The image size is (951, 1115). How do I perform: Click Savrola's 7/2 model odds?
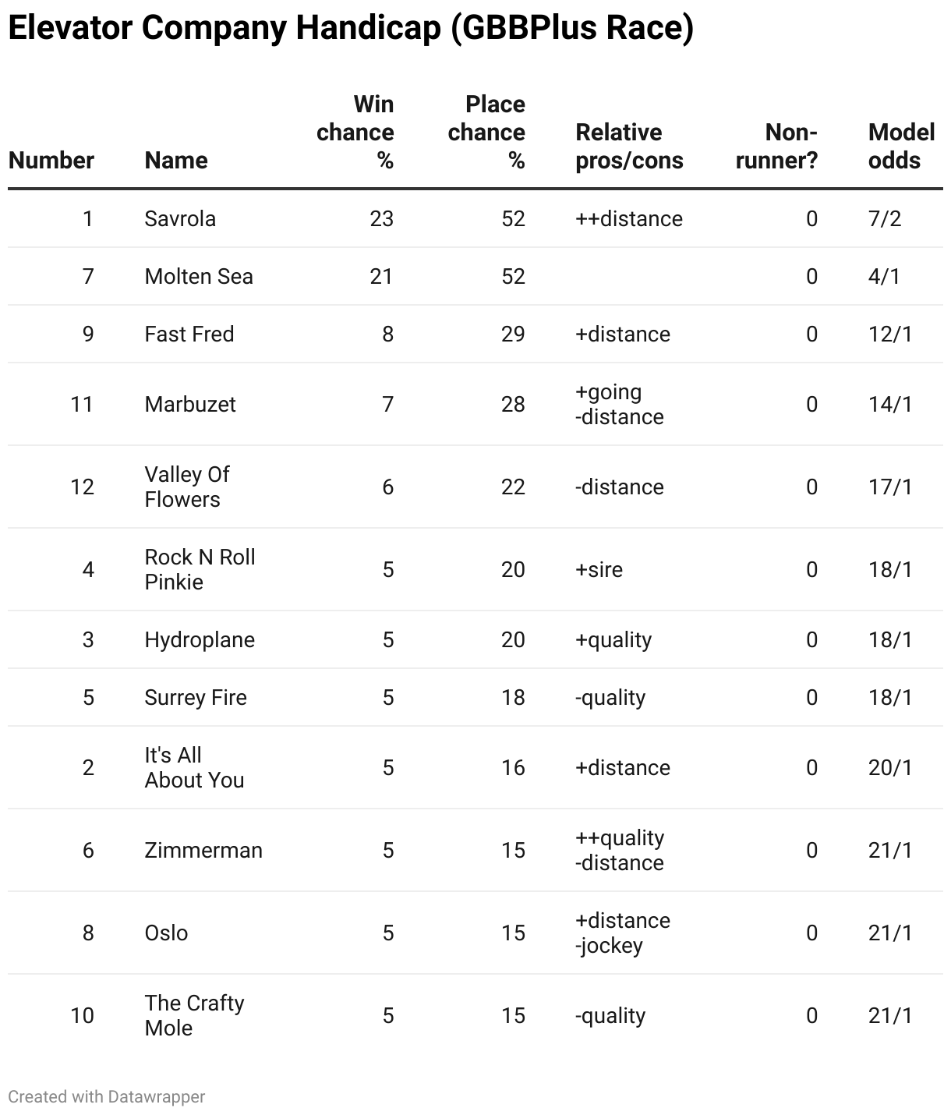tap(885, 219)
